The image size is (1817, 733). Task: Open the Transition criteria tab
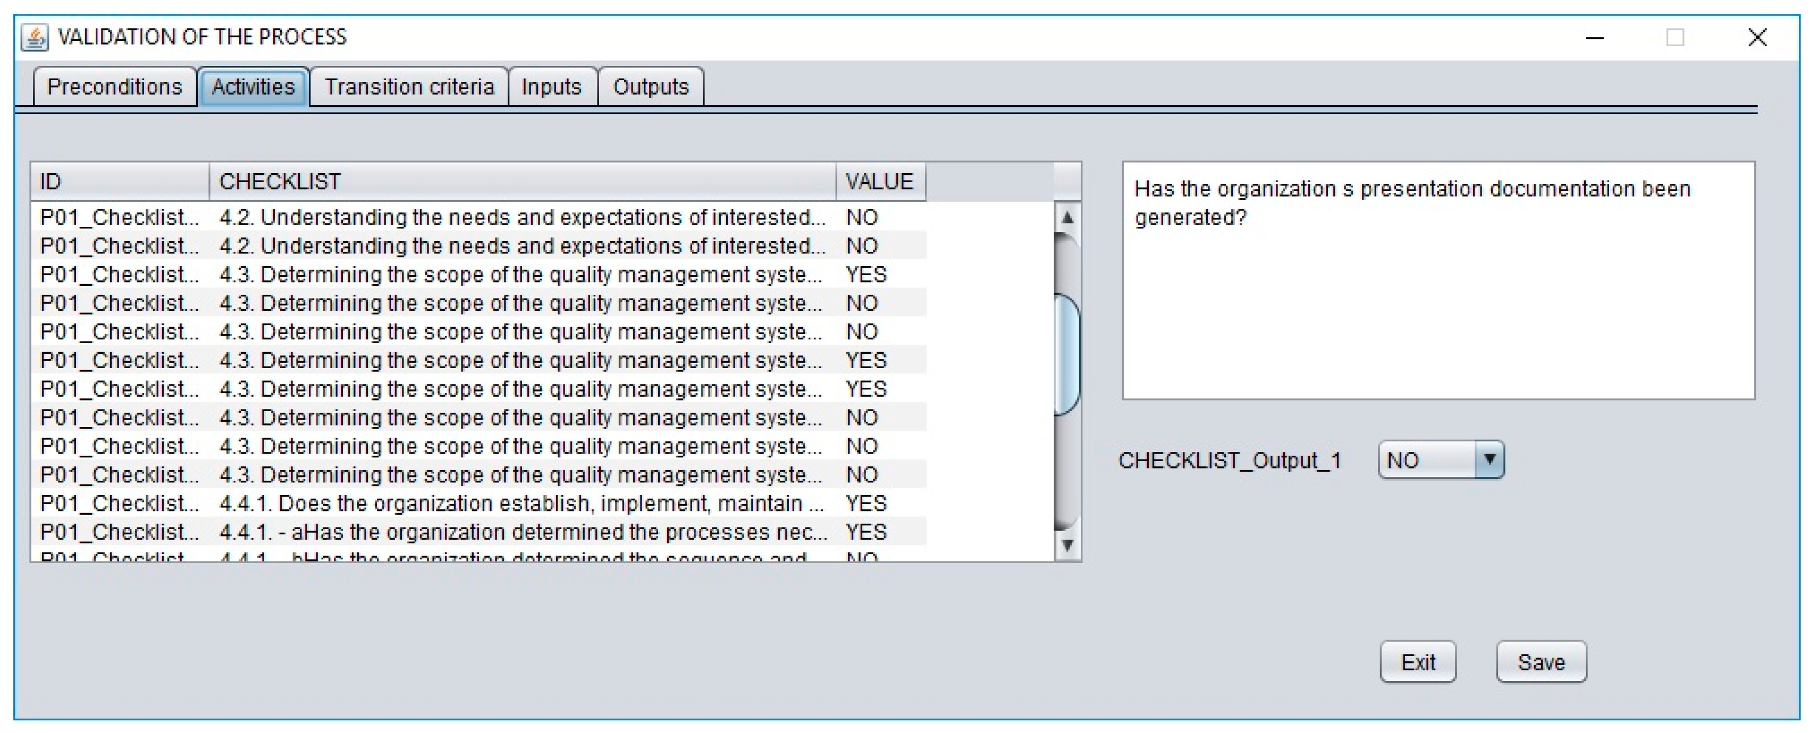click(409, 87)
